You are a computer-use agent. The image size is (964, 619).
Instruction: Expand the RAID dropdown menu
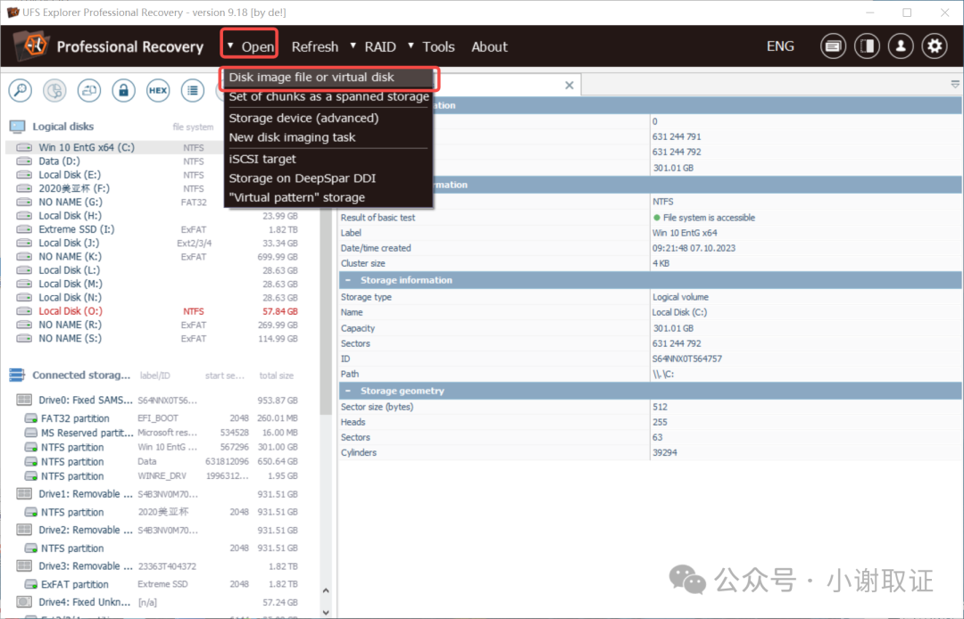pyautogui.click(x=373, y=46)
